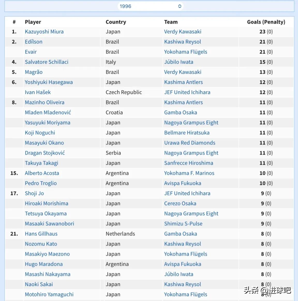Open the 1996 season dropdown
The image size is (298, 301).
150,6
